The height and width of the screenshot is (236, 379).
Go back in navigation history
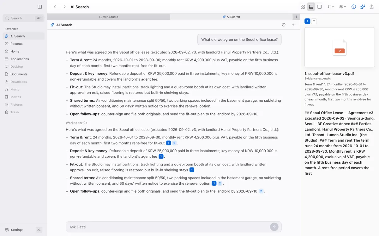[55, 7]
